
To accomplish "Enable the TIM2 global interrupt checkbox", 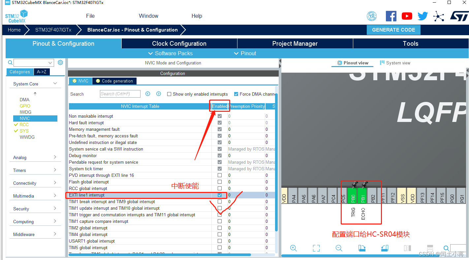I will [x=220, y=228].
